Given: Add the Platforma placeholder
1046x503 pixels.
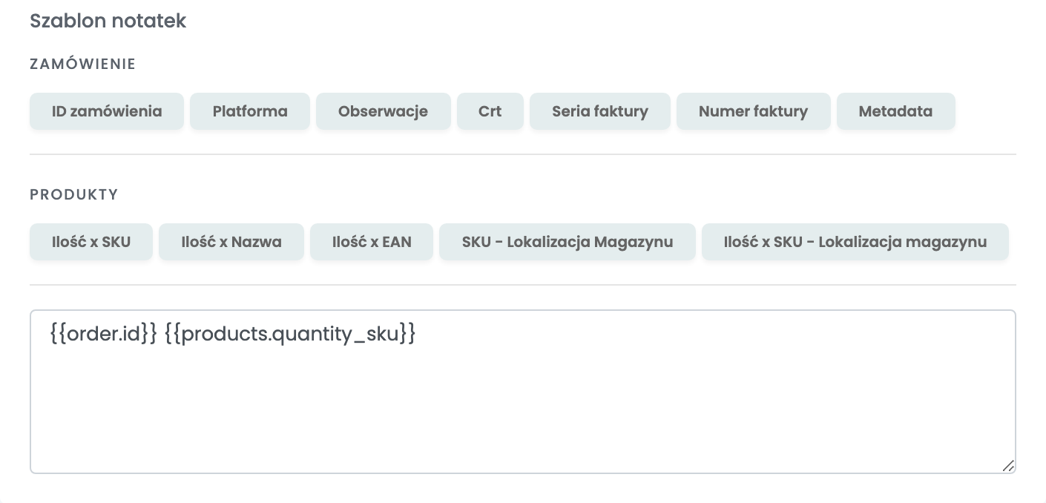Looking at the screenshot, I should pyautogui.click(x=250, y=111).
